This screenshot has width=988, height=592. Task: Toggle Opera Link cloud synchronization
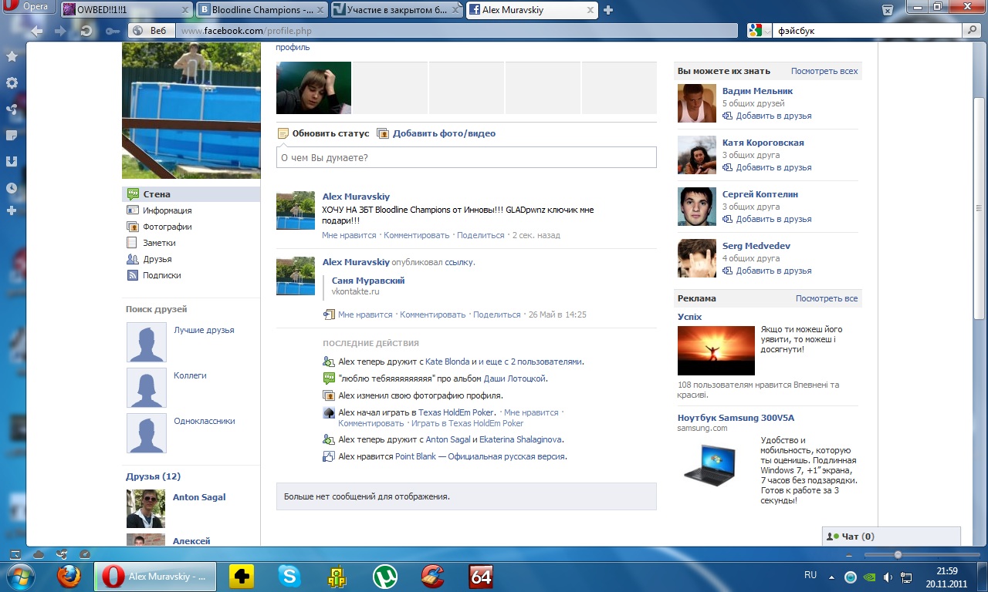coord(39,554)
